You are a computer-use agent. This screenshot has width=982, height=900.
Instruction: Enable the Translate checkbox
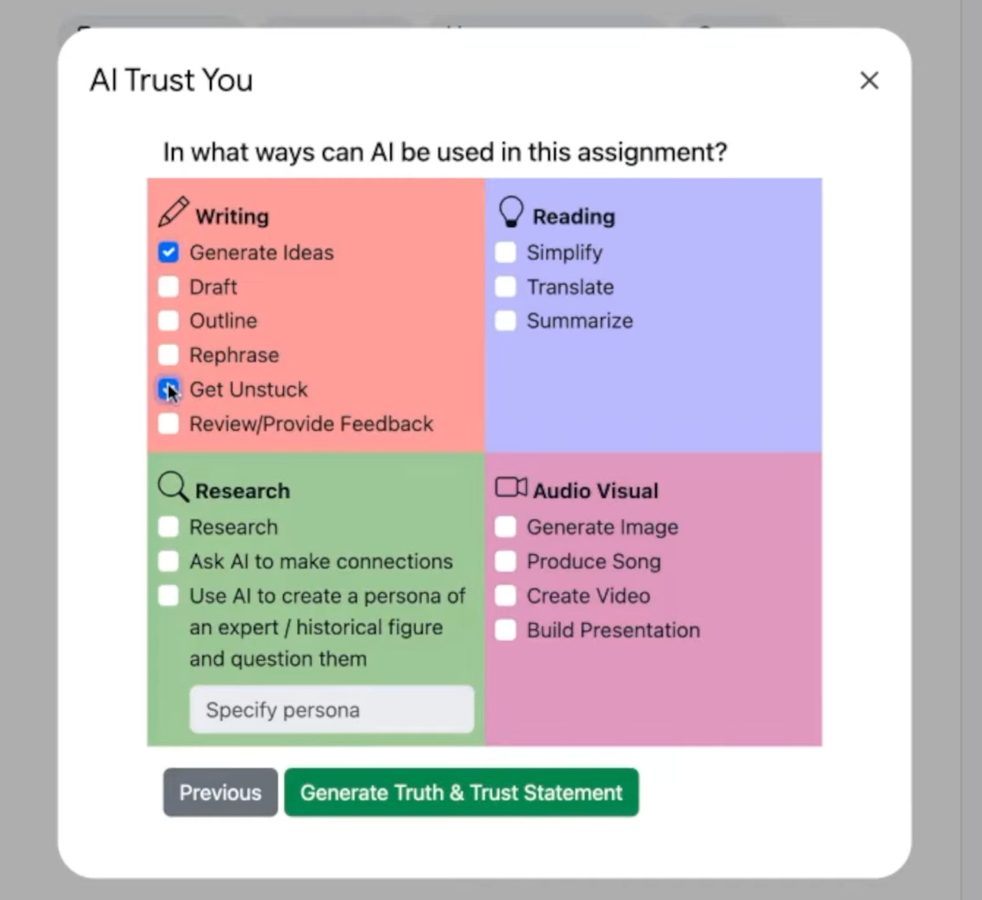point(505,286)
